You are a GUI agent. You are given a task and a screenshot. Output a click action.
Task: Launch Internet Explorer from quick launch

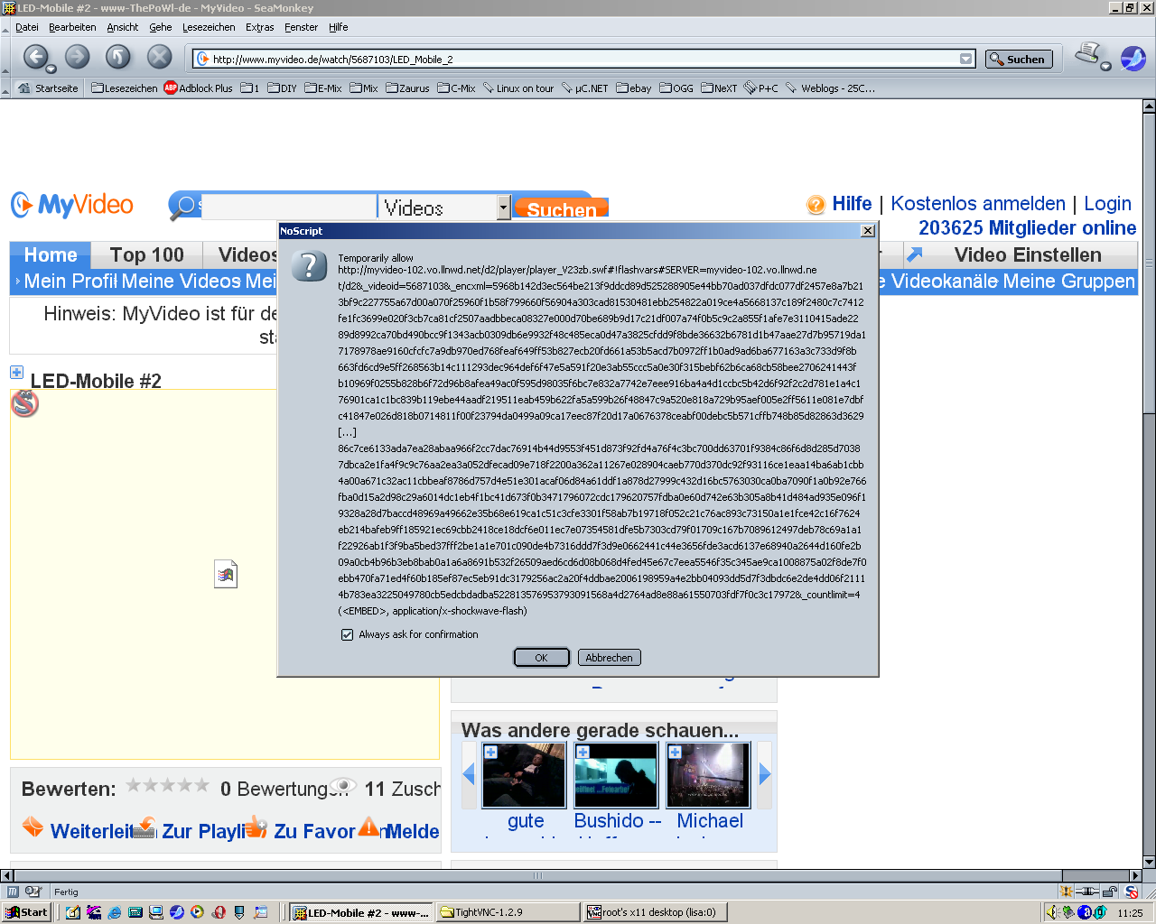click(x=115, y=912)
